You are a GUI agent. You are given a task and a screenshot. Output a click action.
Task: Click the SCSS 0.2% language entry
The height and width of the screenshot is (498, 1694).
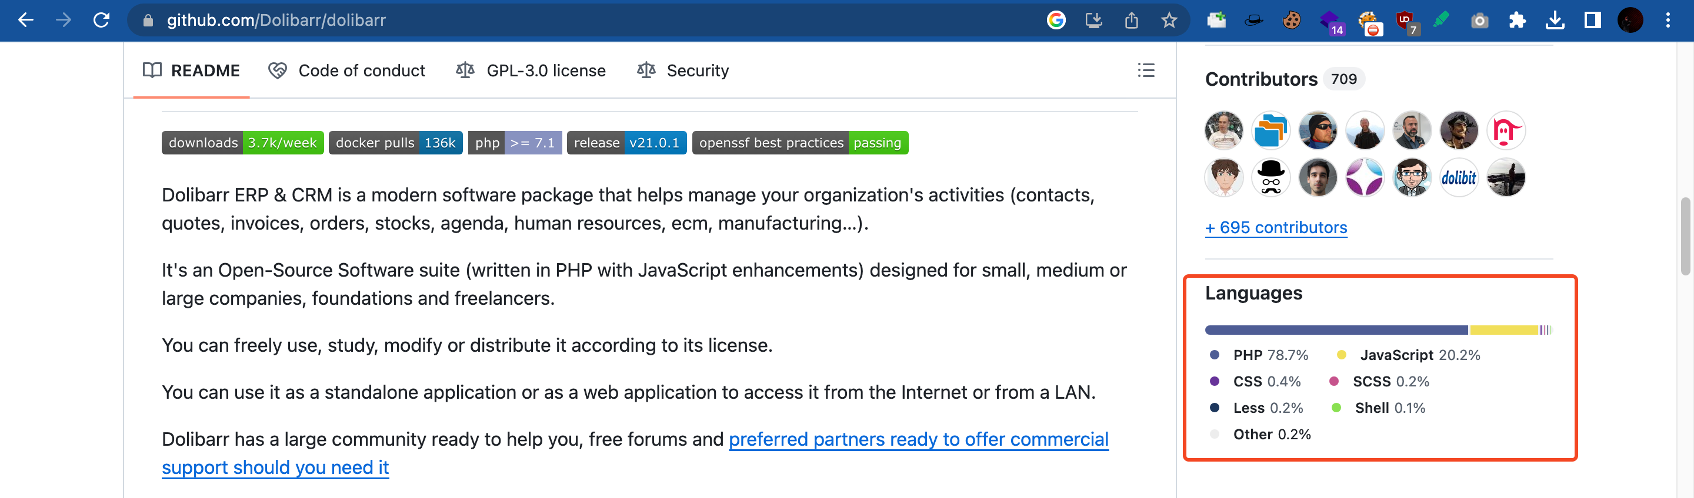click(1379, 381)
